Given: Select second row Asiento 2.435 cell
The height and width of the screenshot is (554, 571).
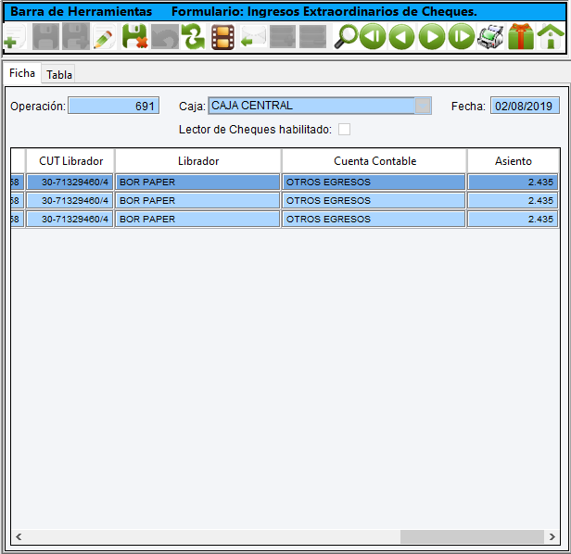Looking at the screenshot, I should (x=513, y=200).
